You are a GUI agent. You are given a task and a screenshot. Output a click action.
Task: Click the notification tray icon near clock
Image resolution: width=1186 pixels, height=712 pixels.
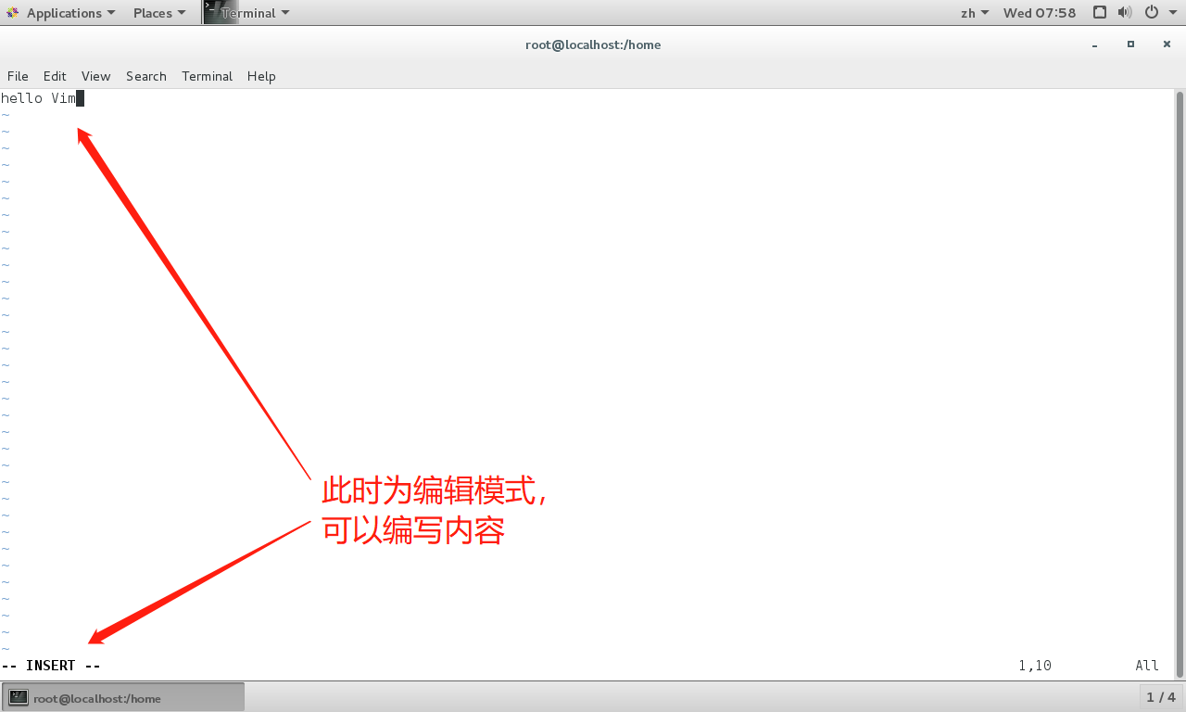[1098, 12]
